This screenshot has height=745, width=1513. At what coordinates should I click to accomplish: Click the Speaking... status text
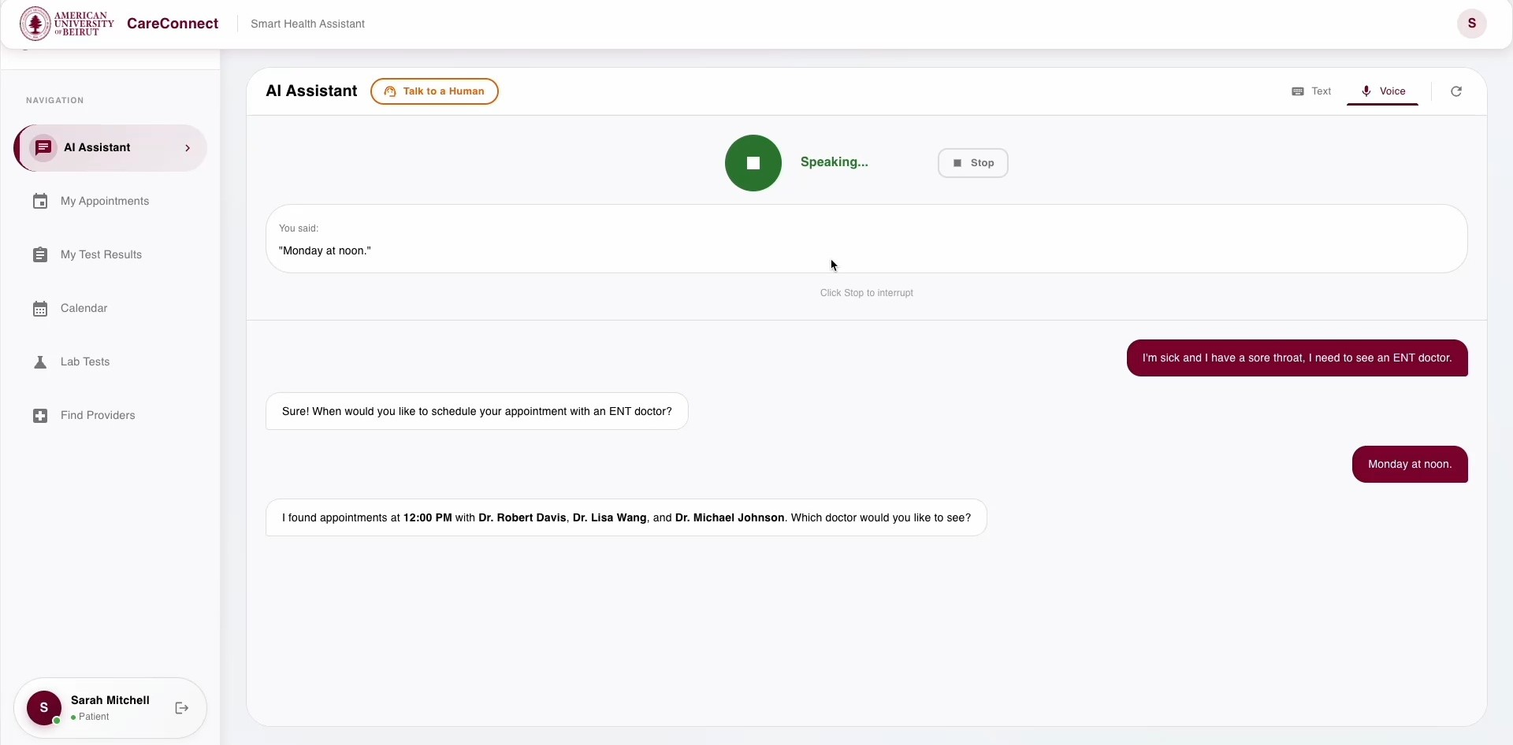(835, 162)
